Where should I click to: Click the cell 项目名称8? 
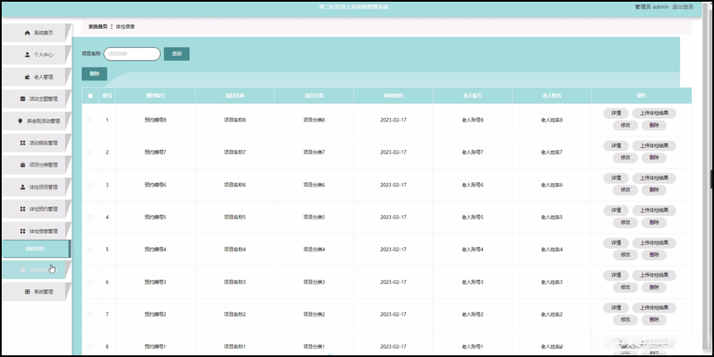[x=234, y=120]
